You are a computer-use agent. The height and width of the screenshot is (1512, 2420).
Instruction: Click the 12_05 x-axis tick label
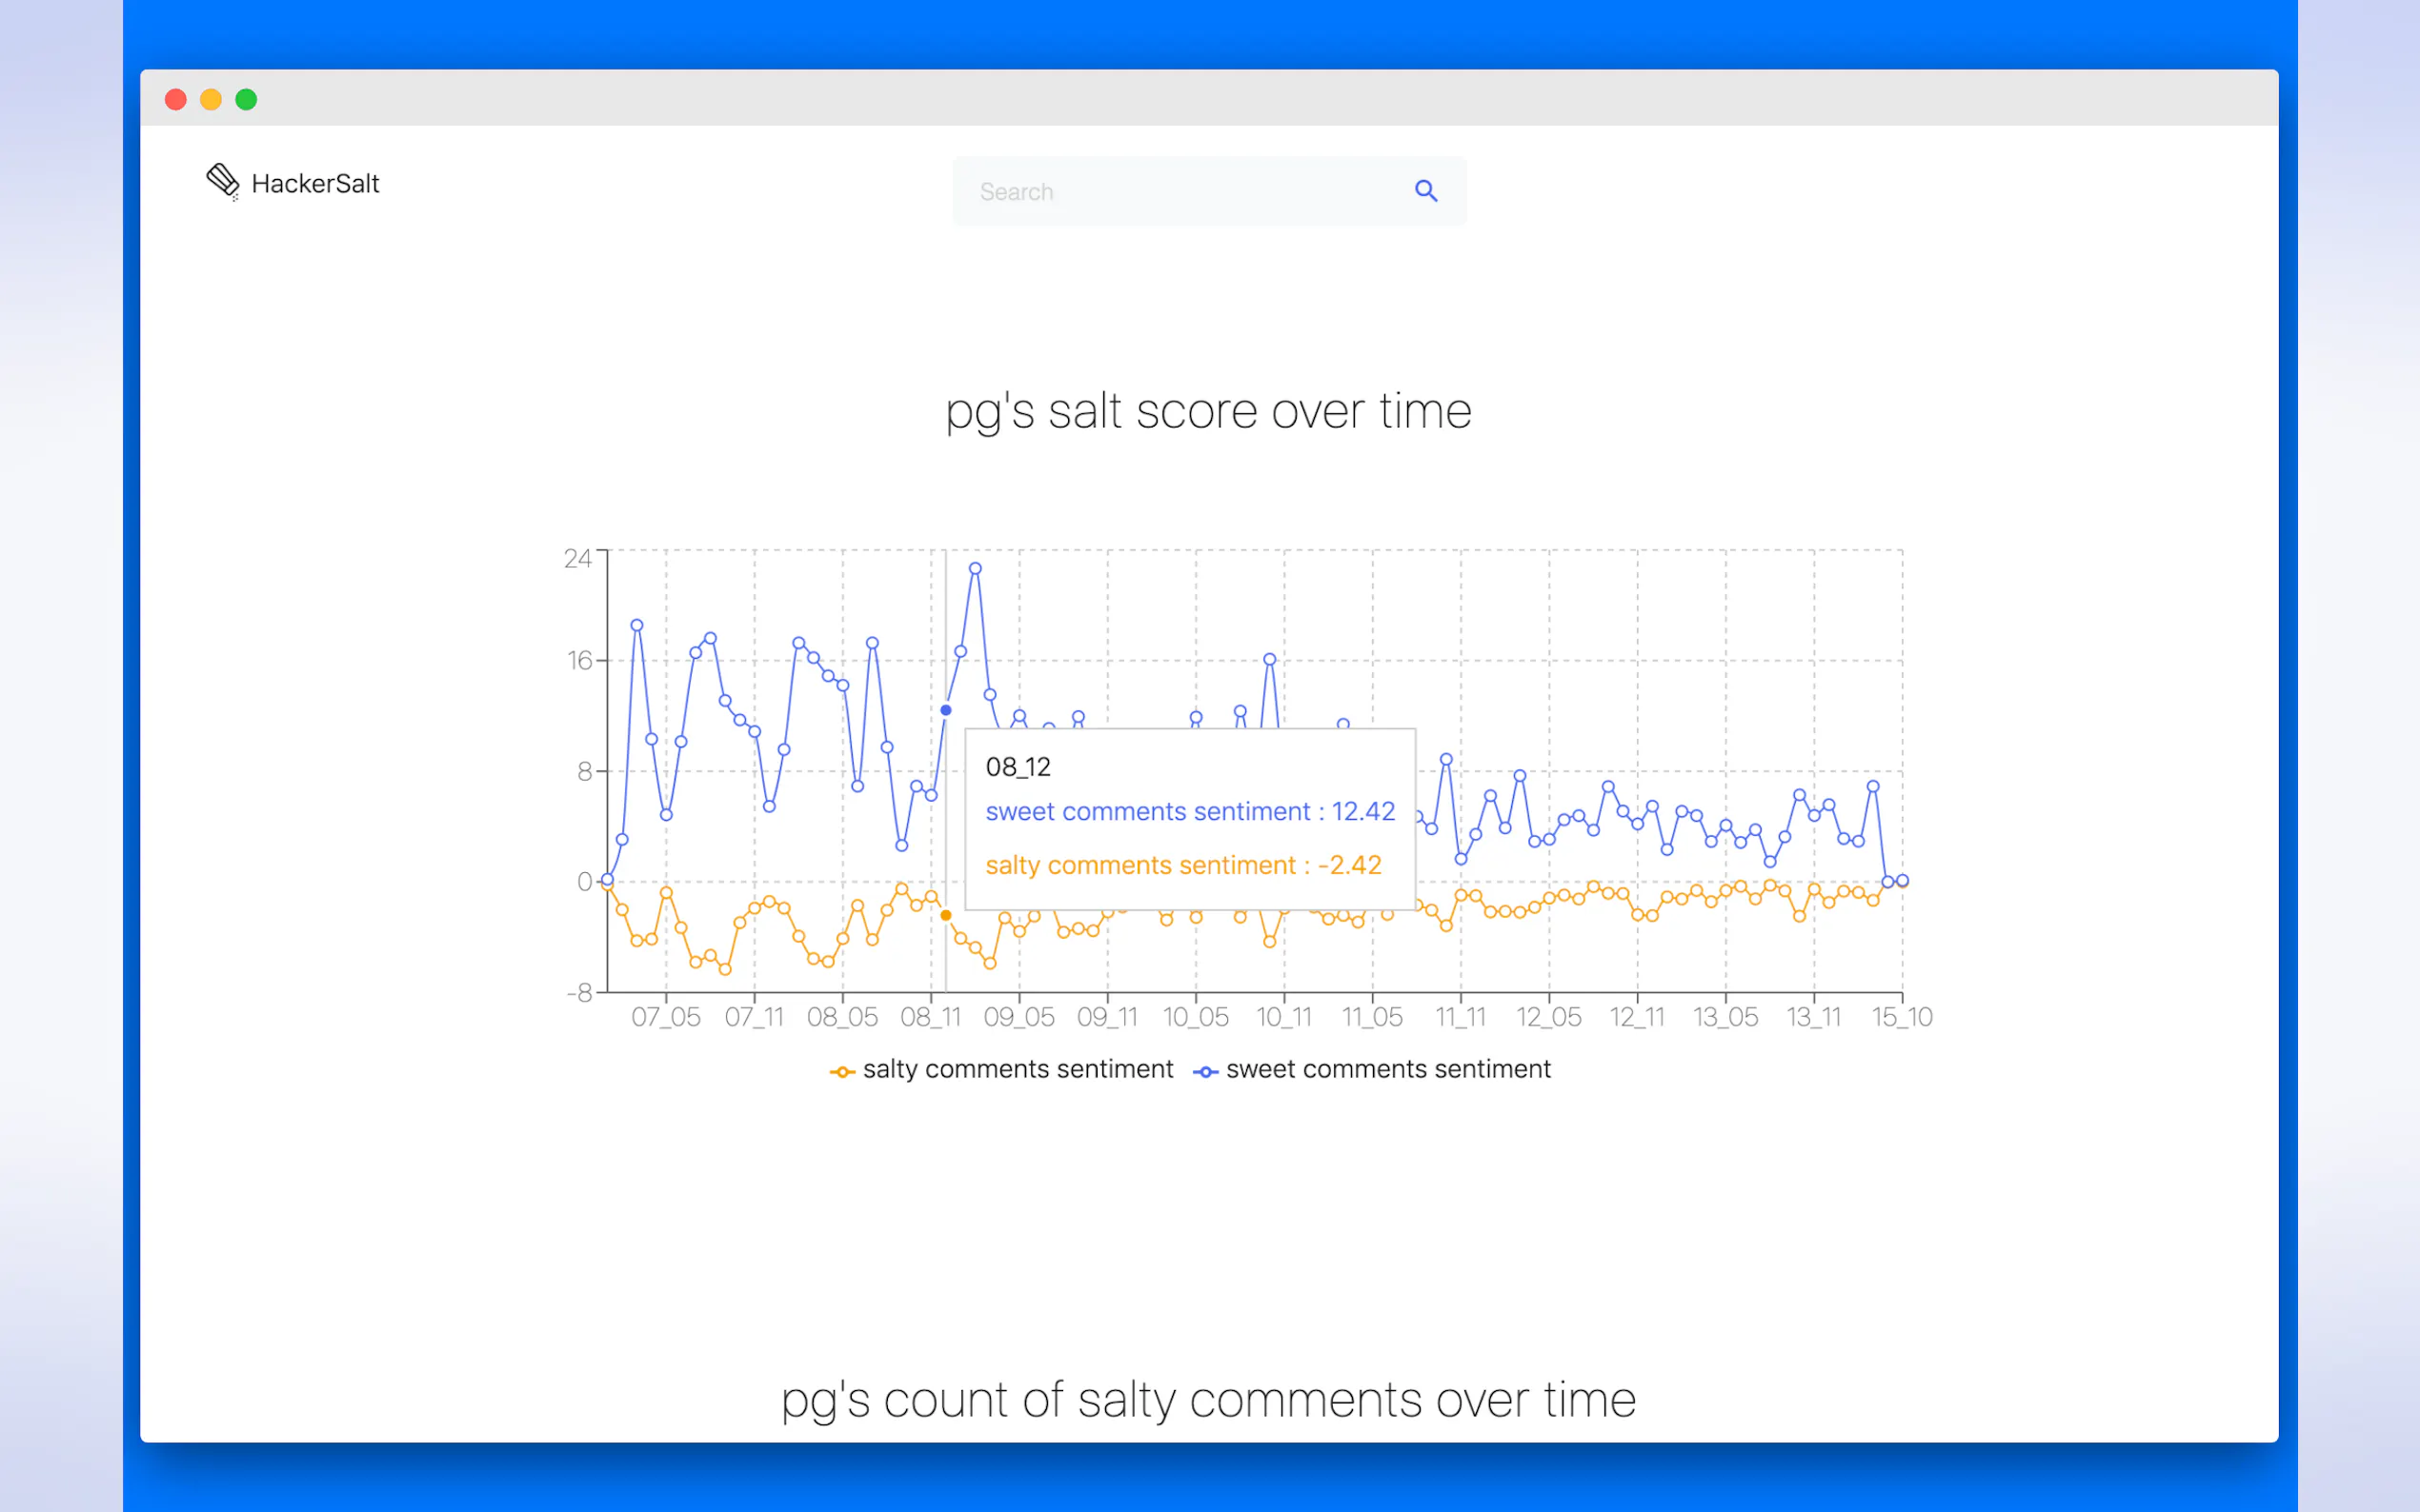[1548, 1017]
